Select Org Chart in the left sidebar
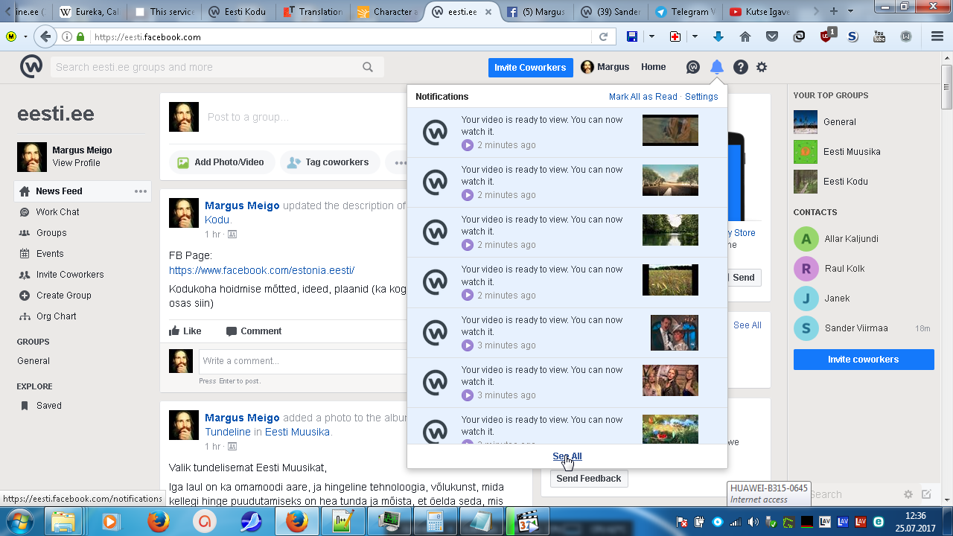953x536 pixels. [x=57, y=316]
